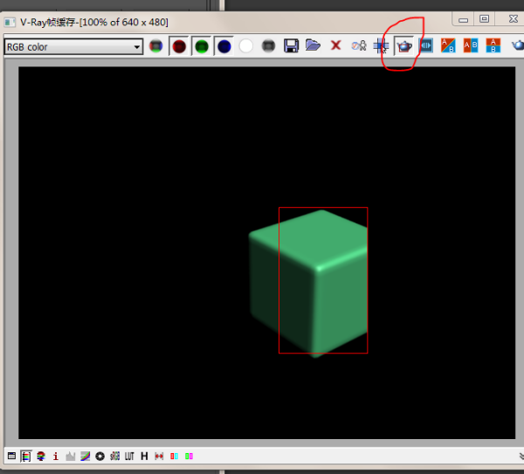Click the H history button
524x474 pixels.
coord(144,456)
